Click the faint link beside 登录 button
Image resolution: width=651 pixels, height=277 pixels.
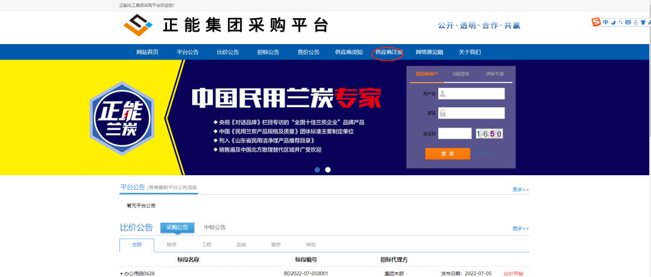482,154
